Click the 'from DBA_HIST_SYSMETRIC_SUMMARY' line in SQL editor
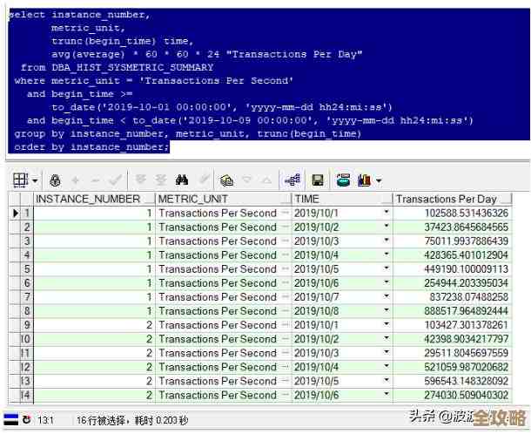Screen dimensions: 531x434 tap(118, 67)
